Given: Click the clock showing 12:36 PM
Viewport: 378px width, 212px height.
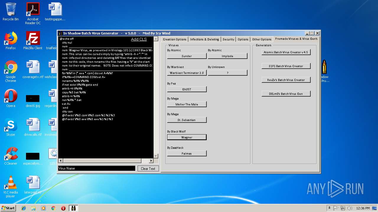Looking at the screenshot, I should [x=363, y=208].
